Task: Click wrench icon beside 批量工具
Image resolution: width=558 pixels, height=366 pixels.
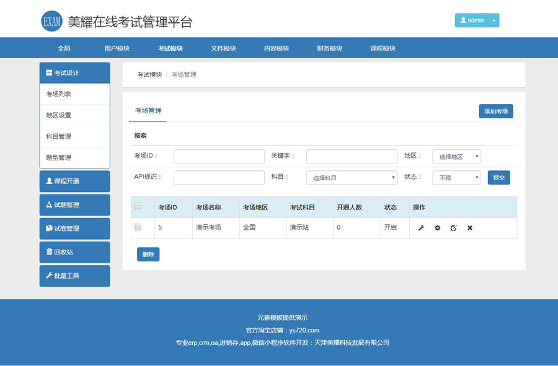Action: click(49, 276)
